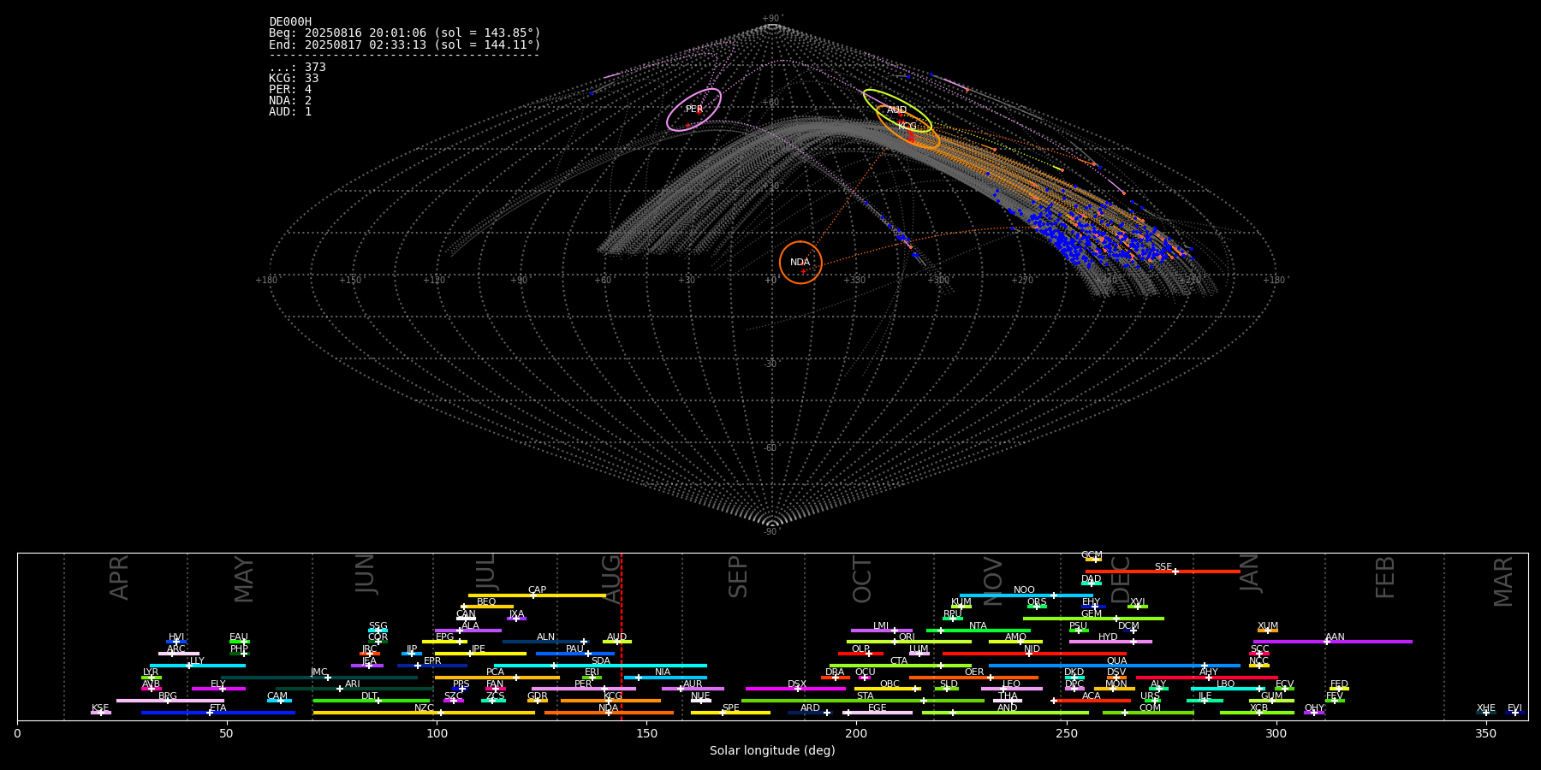Select the AUD shower bar in timeline
This screenshot has width=1541, height=770.
pyautogui.click(x=617, y=642)
